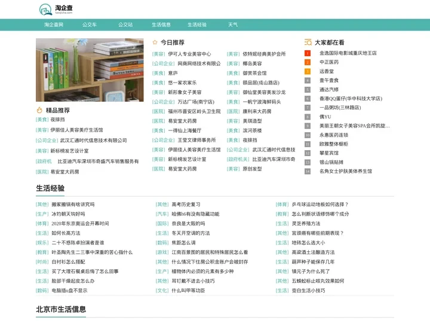Click the 北京市生活信息 section heading
Screen dimensions: 430x323
61,309
